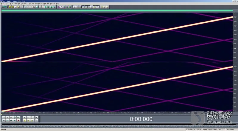Open the File menu
Image resolution: width=238 pixels, height=131 pixels.
[3, 4]
